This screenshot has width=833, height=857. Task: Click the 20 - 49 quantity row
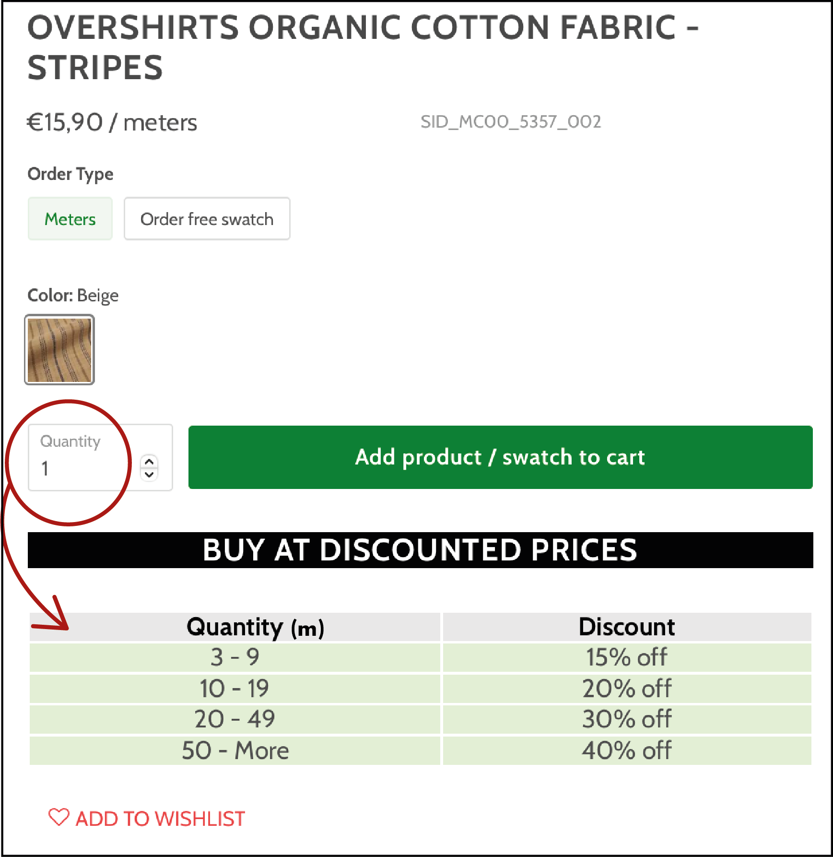click(x=235, y=719)
